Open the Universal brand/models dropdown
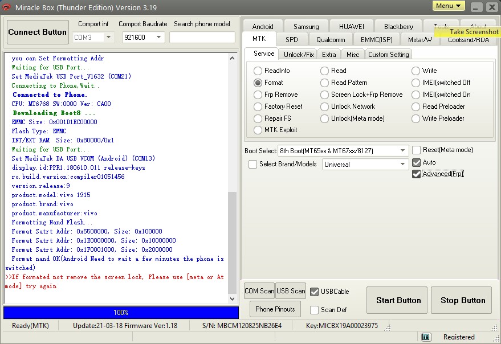Image resolution: width=501 pixels, height=344 pixels. pos(402,164)
